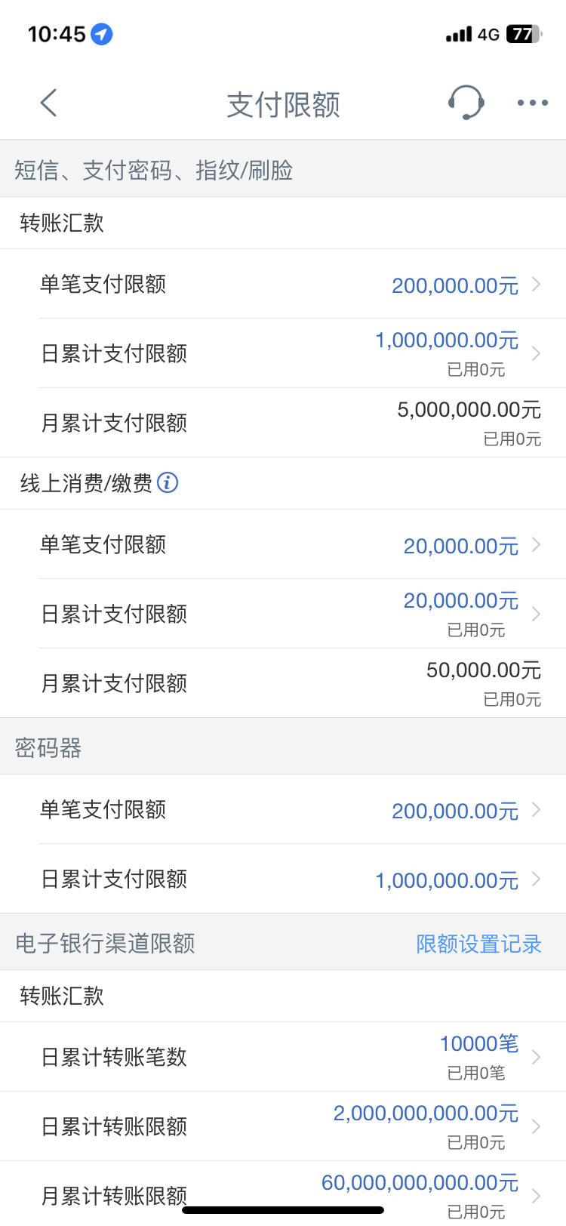Open 月累计转账限额 60,000,000,000.00元 row
This screenshot has height=1226, width=566.
[x=283, y=1194]
